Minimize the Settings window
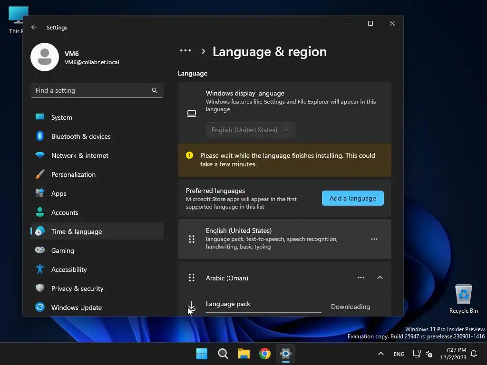 click(x=349, y=23)
